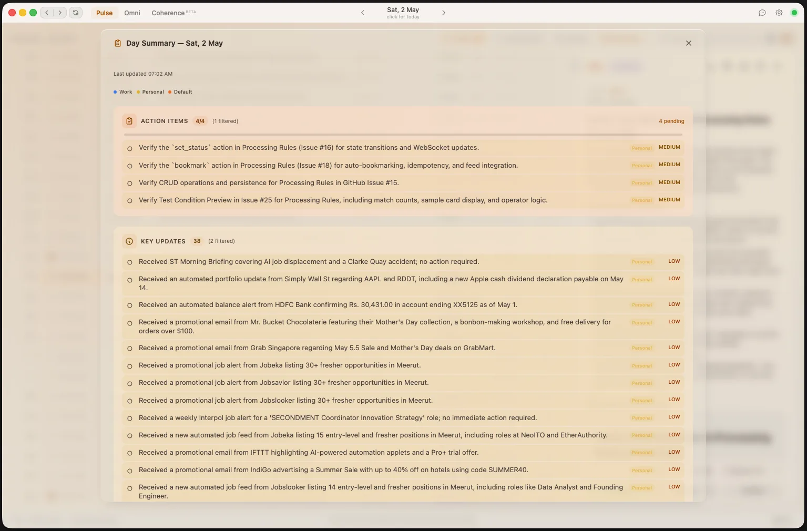Click LOW priority on HDFC Bank row
This screenshot has width=807, height=531.
pyautogui.click(x=674, y=304)
